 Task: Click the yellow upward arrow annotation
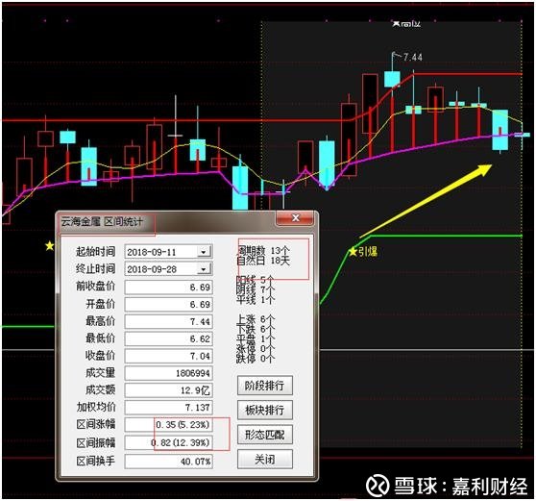(426, 201)
